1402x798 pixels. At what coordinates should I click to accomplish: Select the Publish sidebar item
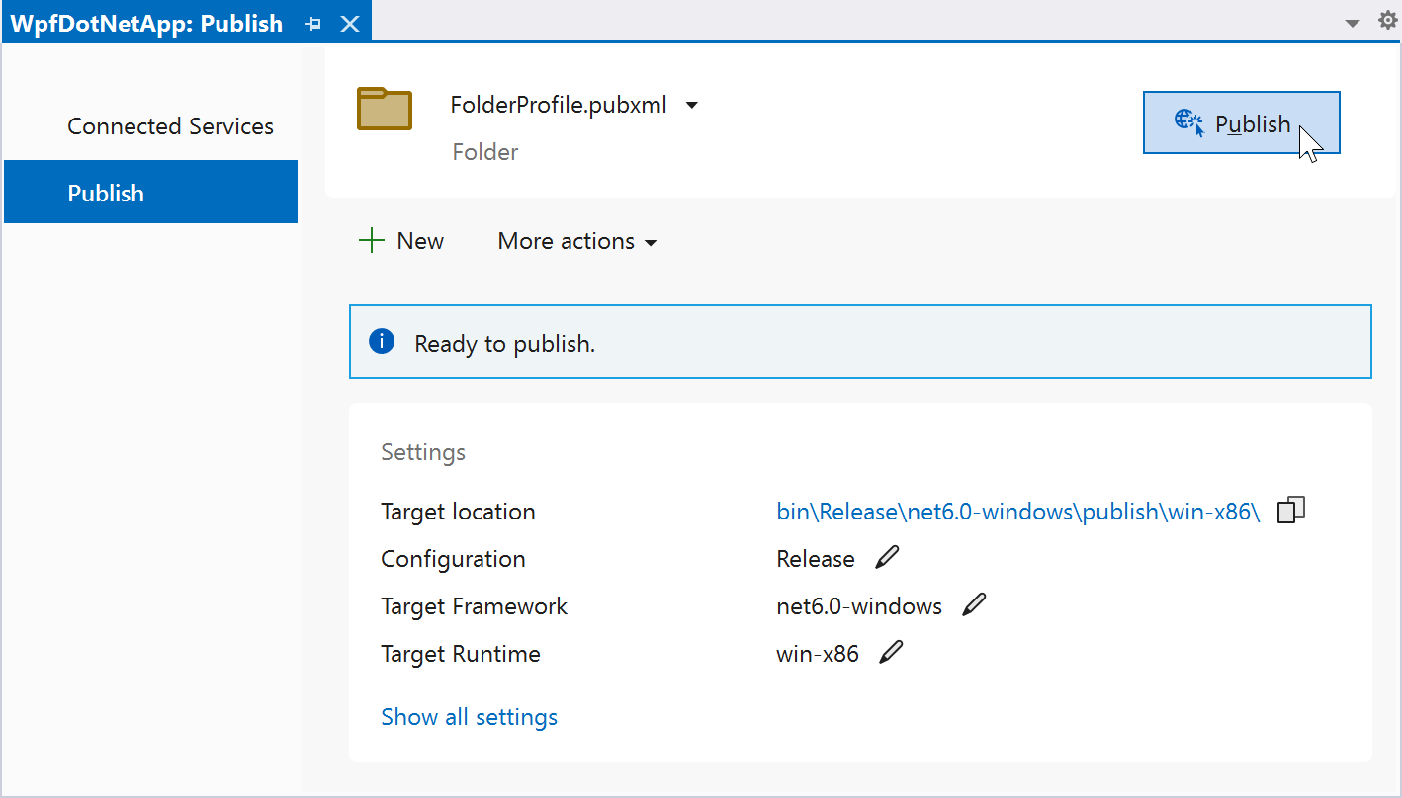click(150, 193)
